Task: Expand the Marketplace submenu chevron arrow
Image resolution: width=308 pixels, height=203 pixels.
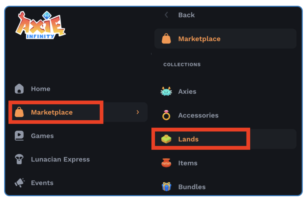Action: [x=138, y=112]
